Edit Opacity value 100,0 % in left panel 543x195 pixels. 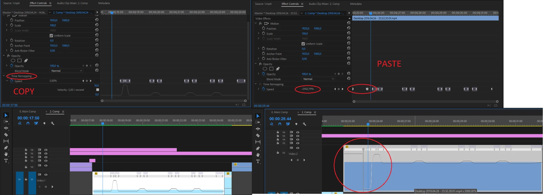pyautogui.click(x=55, y=66)
